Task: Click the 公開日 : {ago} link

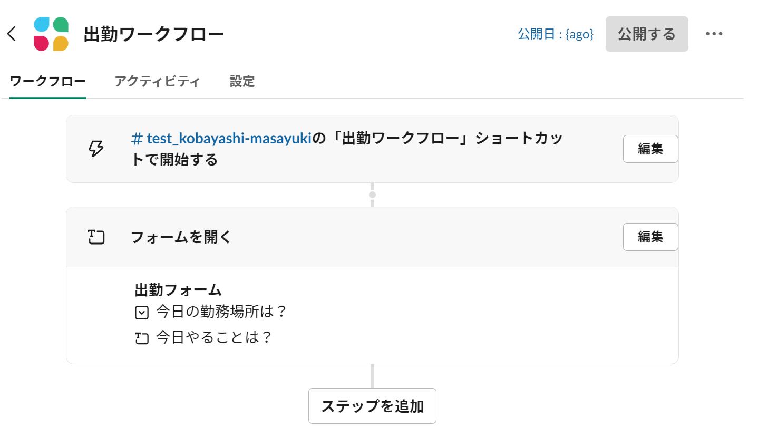Action: 556,34
